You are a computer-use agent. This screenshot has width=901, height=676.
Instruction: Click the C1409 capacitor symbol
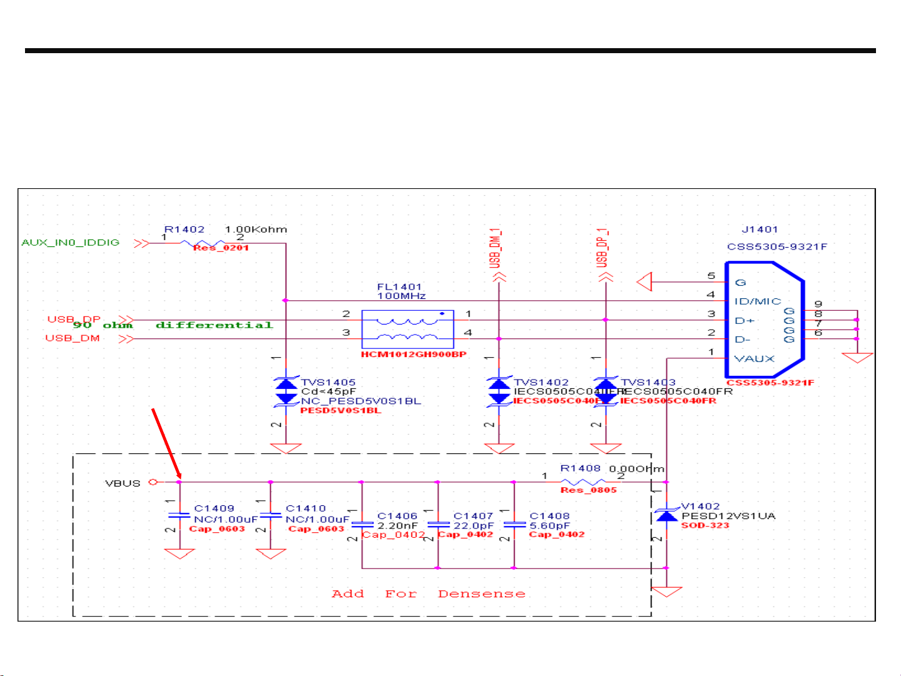pos(179,516)
